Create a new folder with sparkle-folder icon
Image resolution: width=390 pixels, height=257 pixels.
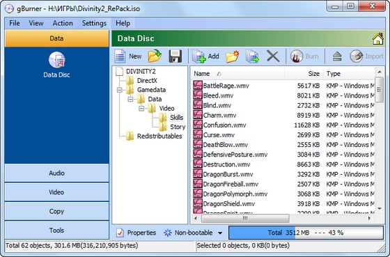(x=233, y=56)
